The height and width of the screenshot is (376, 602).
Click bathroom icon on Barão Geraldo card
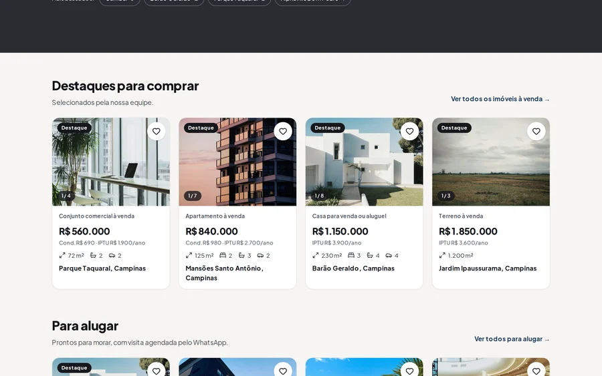(x=370, y=255)
